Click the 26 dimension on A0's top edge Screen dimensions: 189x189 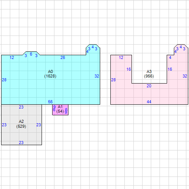click(x=63, y=57)
